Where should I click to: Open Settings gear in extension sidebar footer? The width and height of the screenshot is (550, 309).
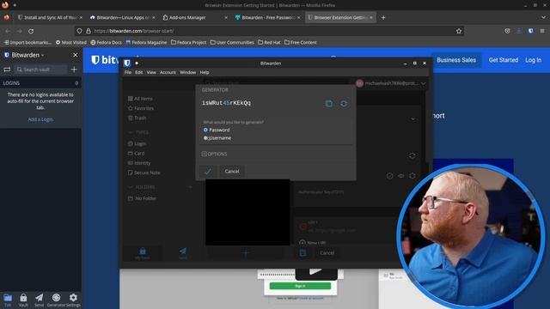coord(73,300)
